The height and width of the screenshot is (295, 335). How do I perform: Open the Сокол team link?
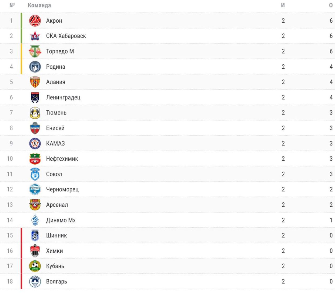click(x=54, y=174)
